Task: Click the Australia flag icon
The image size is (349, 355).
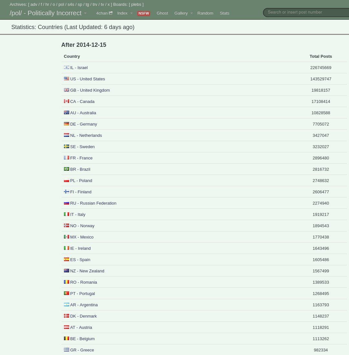Action: click(67, 113)
